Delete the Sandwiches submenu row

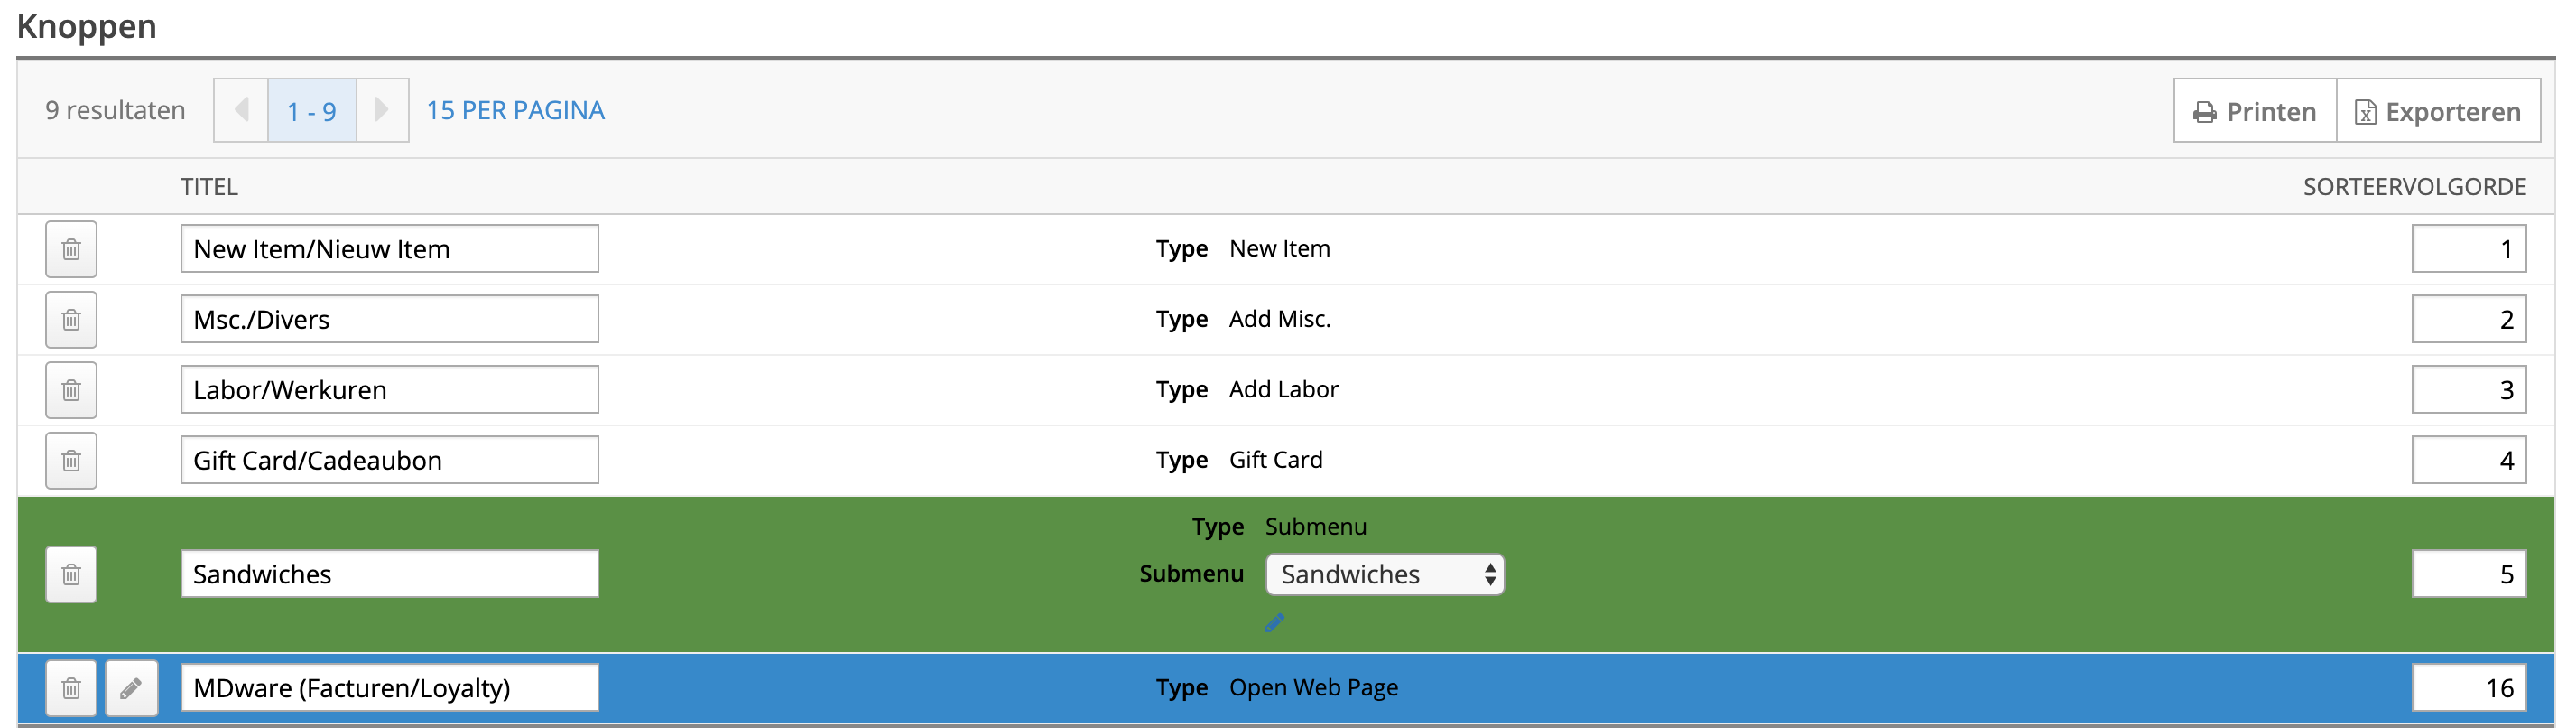coord(71,574)
